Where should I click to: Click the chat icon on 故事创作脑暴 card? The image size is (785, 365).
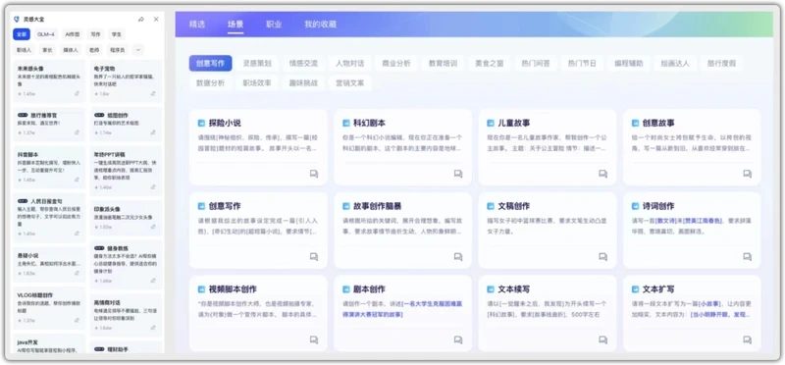458,257
